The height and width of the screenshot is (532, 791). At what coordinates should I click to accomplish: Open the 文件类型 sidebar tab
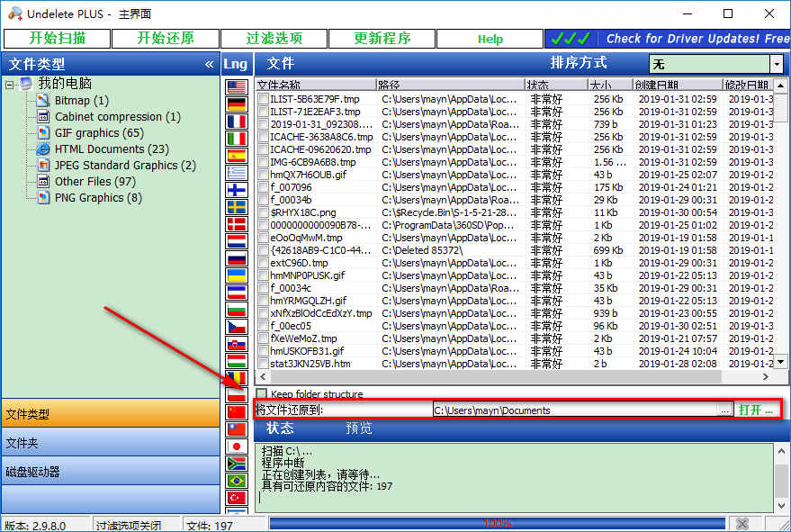point(111,413)
